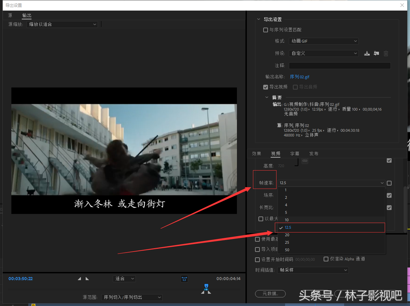Collapse the 摘要 summary section
This screenshot has width=410, height=306.
point(267,97)
